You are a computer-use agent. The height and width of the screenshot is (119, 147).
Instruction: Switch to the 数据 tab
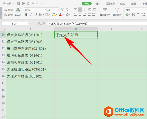point(133,4)
